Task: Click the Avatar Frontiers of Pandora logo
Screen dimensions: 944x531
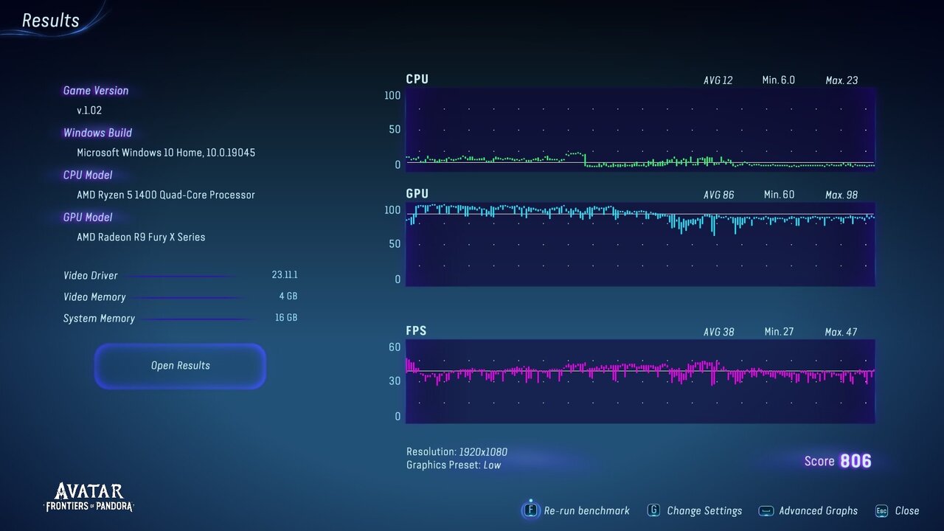Action: click(89, 498)
